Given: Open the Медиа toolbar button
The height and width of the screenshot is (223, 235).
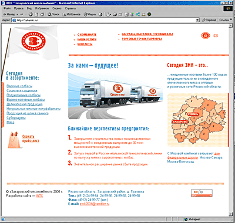Looking at the screenshot, I should (90, 14).
